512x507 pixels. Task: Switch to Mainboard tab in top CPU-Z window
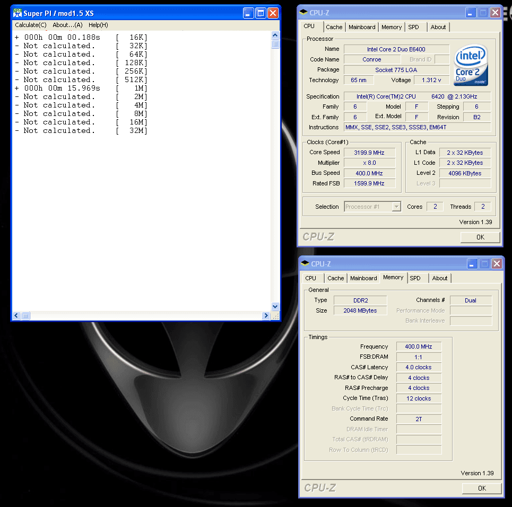tap(362, 27)
